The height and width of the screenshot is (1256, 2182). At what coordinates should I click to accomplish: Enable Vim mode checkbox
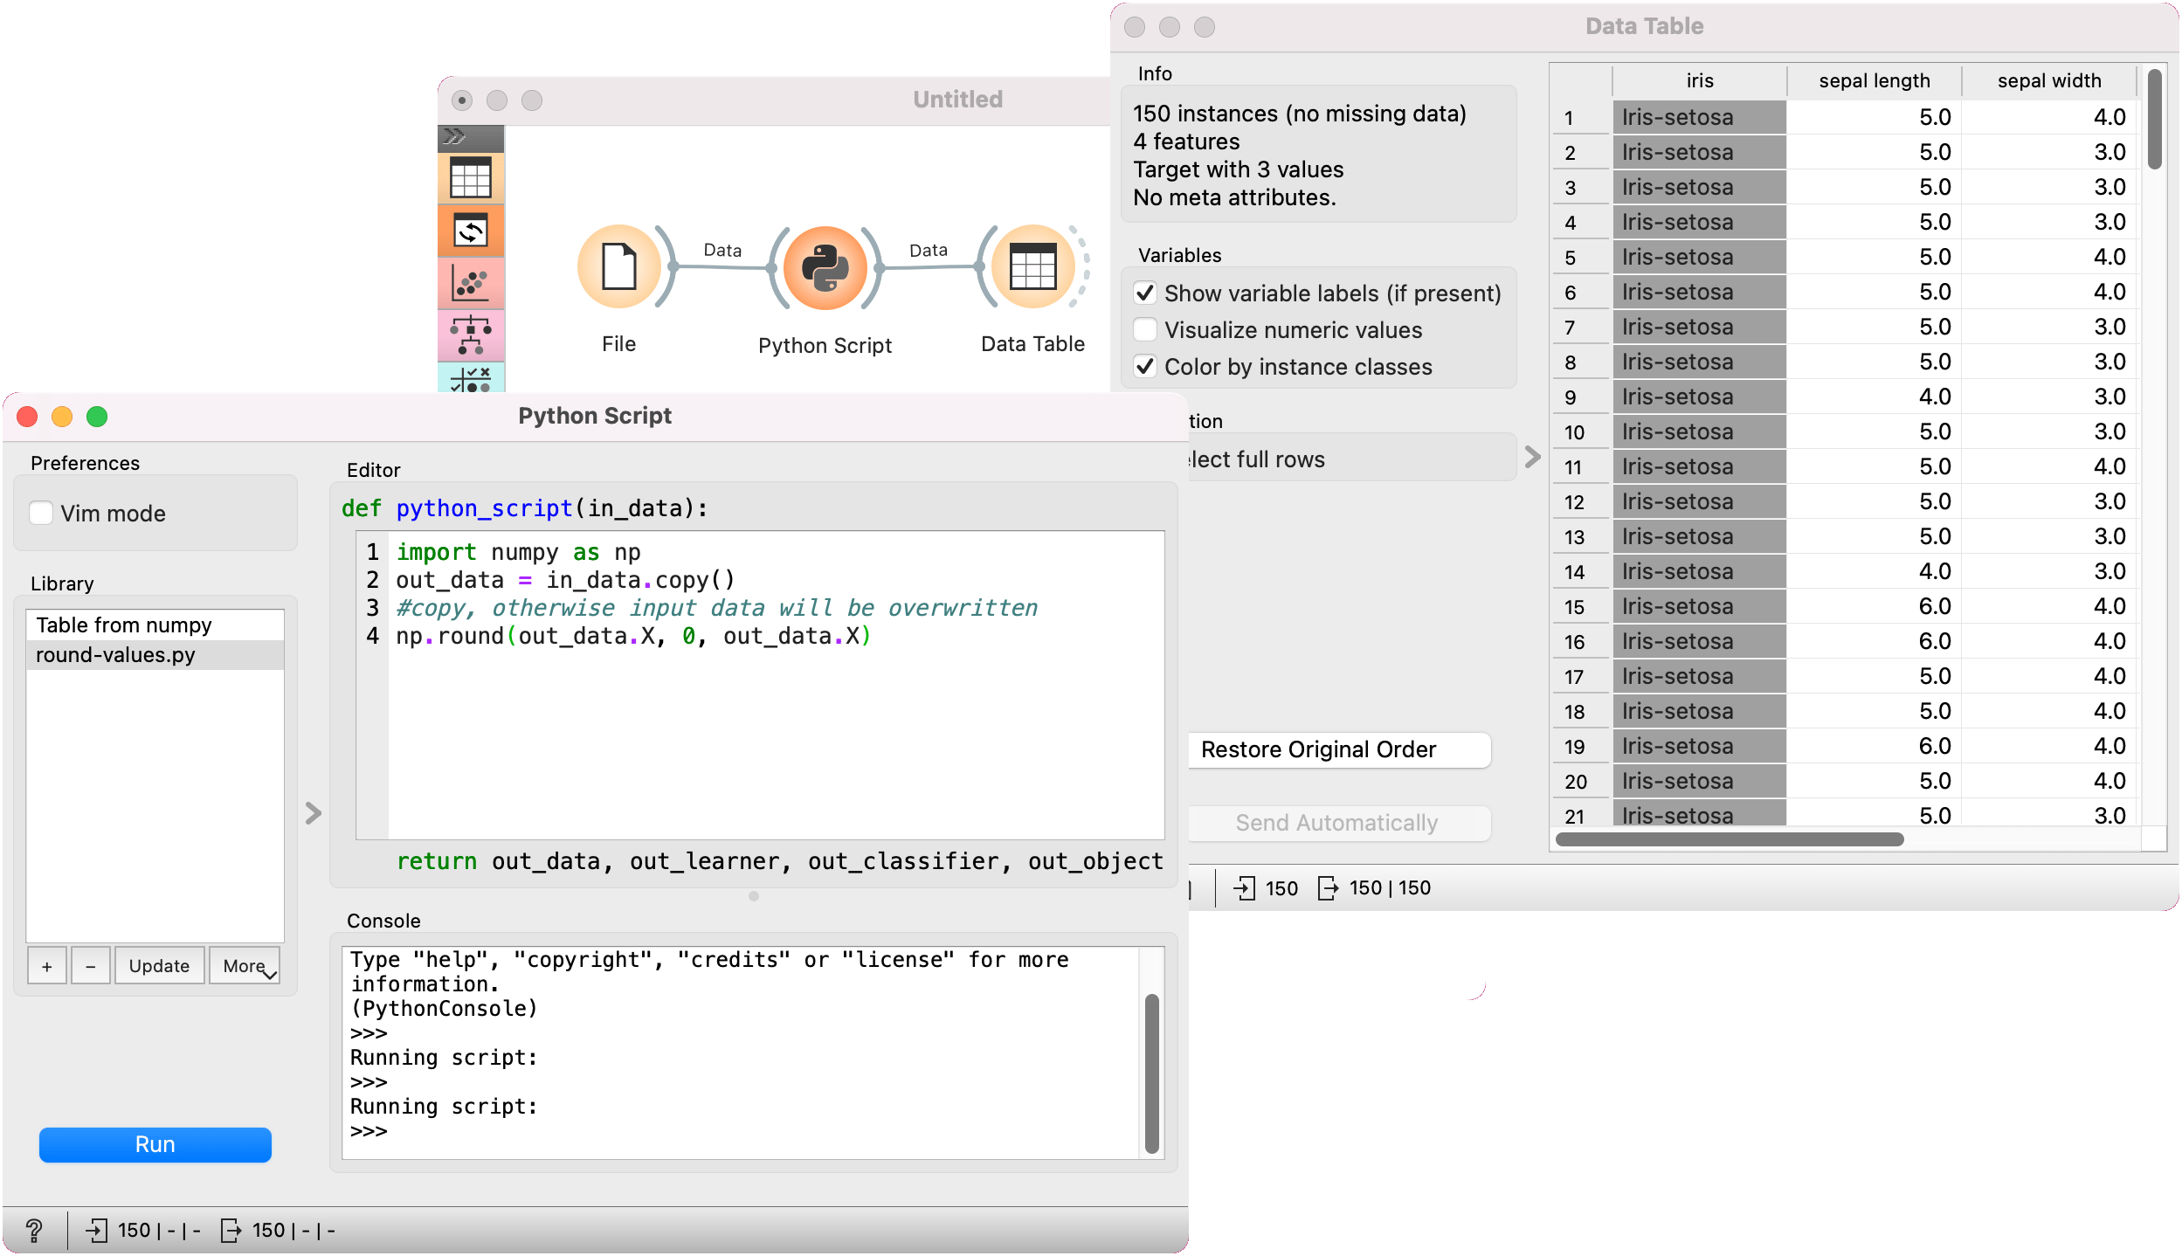click(x=42, y=513)
